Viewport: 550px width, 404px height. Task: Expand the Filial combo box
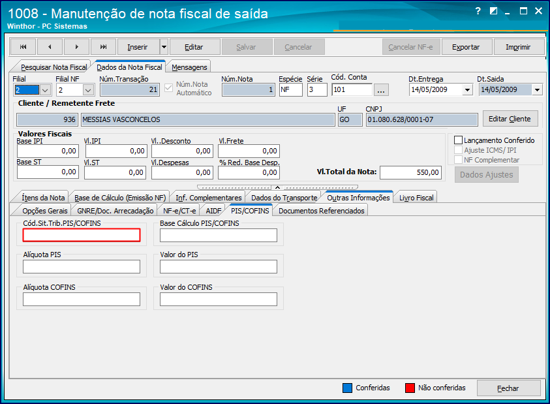[x=45, y=90]
